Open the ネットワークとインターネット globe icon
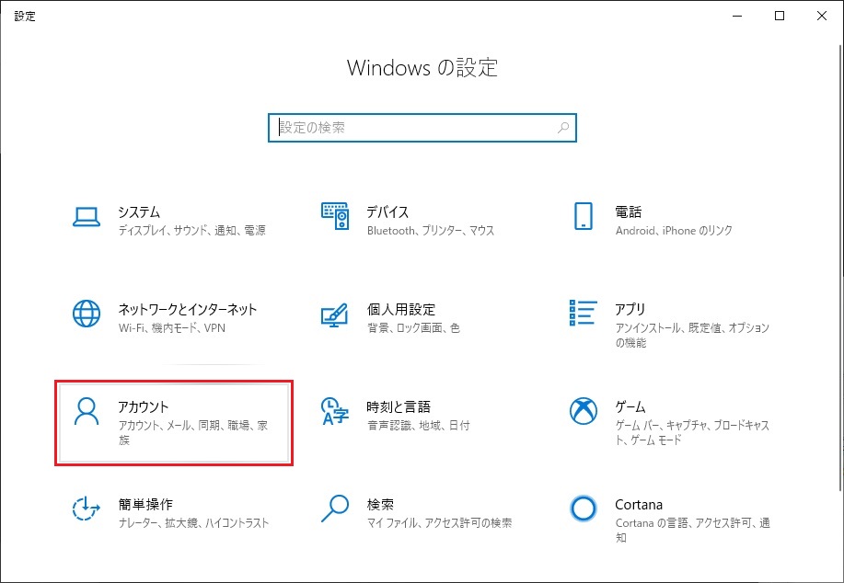Screen dimensions: 844x583 [87, 314]
